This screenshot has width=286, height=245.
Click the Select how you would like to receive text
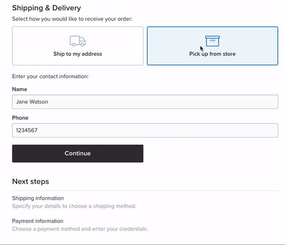pyautogui.click(x=72, y=19)
